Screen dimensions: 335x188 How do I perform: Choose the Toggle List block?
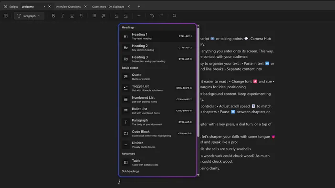click(157, 88)
